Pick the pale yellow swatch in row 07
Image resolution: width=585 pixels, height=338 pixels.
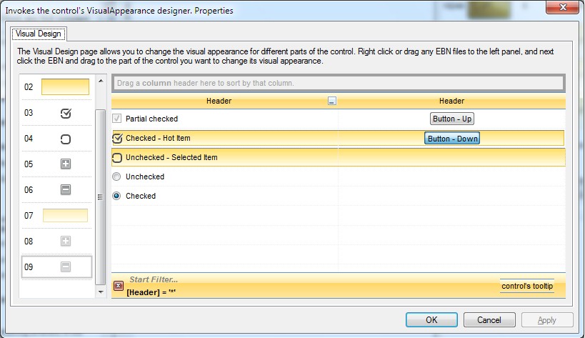pos(66,216)
